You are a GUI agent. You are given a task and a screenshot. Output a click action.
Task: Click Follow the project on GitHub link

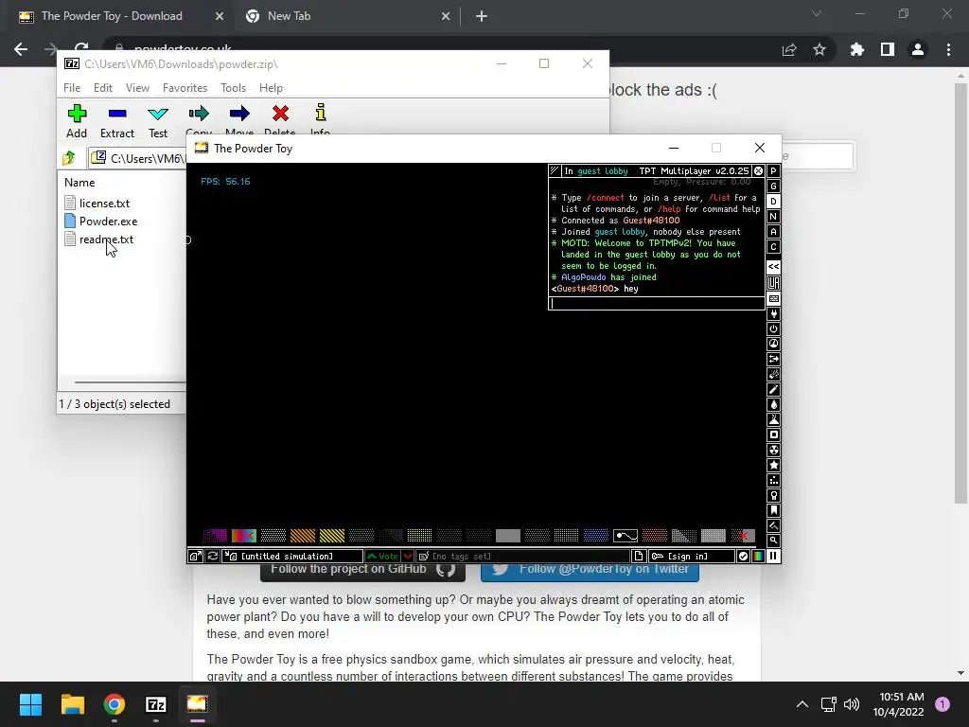click(x=362, y=572)
